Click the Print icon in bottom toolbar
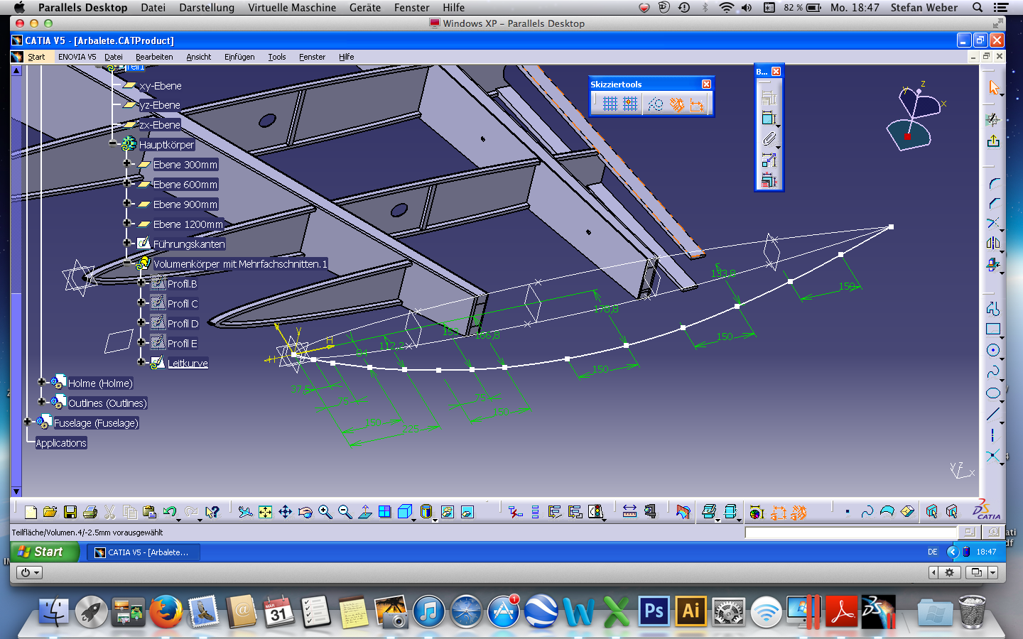 click(90, 512)
